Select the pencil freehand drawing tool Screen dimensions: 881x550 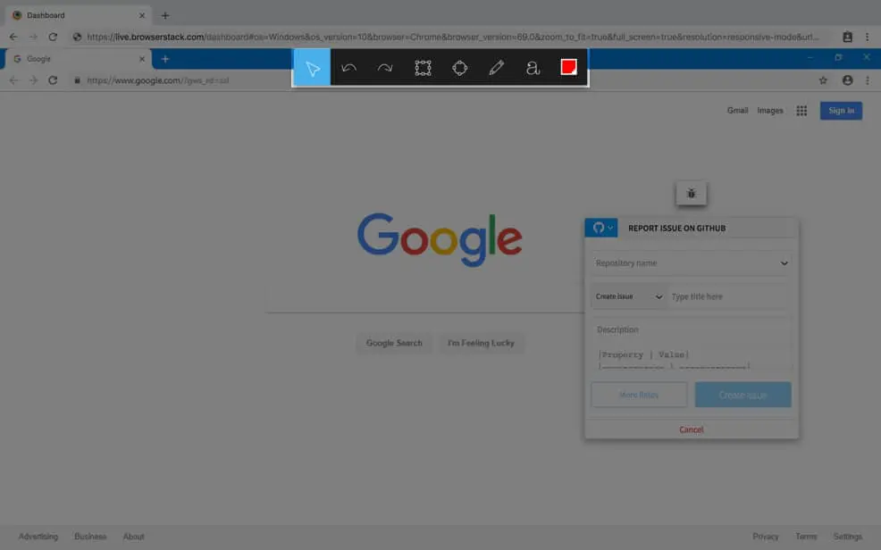(x=496, y=68)
